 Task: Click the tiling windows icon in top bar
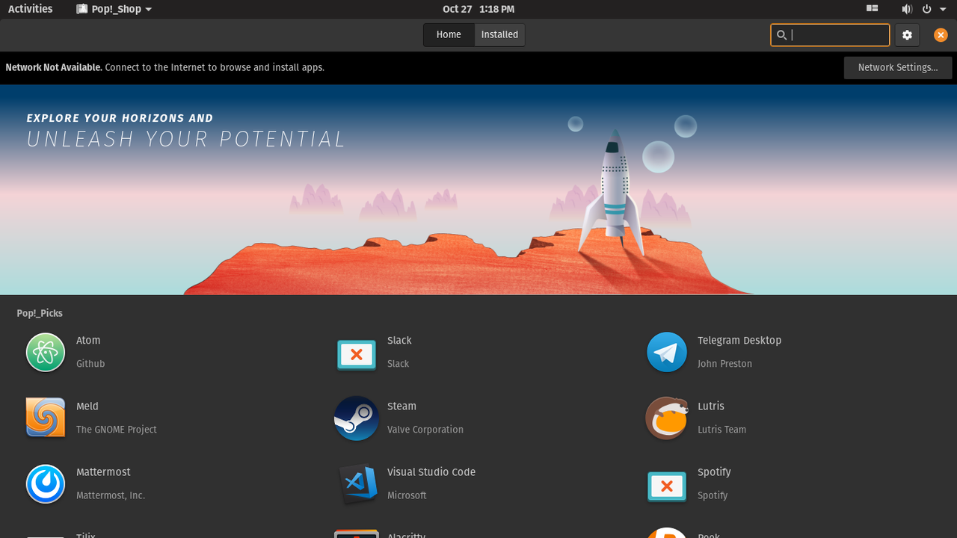tap(872, 9)
